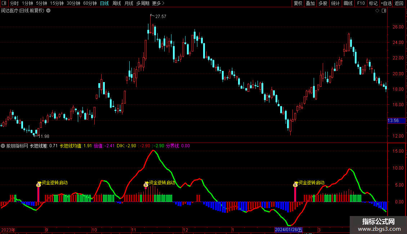Add stock via +自选 button

click(x=386, y=3)
